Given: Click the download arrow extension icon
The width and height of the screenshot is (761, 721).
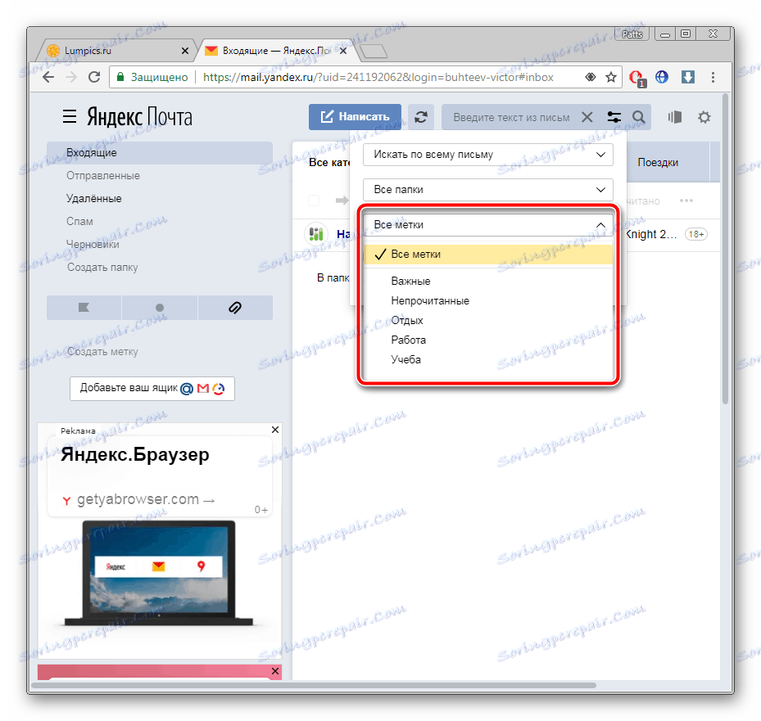Looking at the screenshot, I should [x=688, y=77].
